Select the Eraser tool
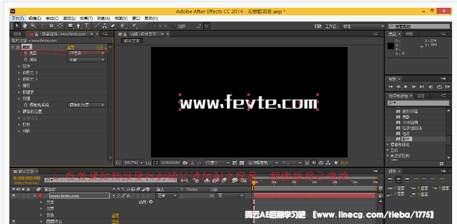Screen dimensions: 457x224 (113, 26)
